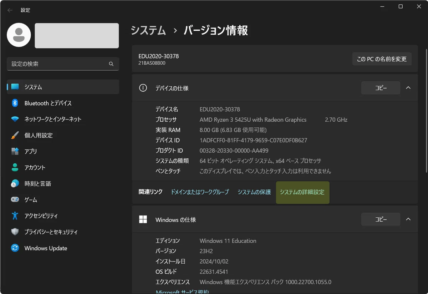This screenshot has width=428, height=294.
Task: Minimize the settings window
Action: (x=382, y=6)
